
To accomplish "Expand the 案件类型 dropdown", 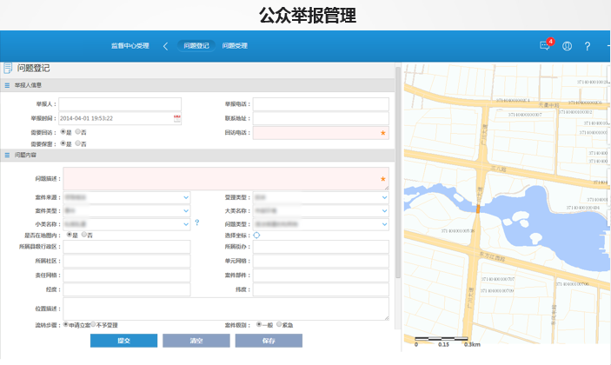I will click(186, 210).
